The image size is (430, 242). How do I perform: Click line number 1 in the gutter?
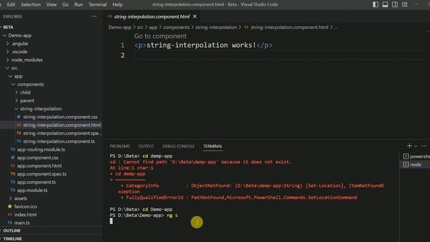point(122,45)
